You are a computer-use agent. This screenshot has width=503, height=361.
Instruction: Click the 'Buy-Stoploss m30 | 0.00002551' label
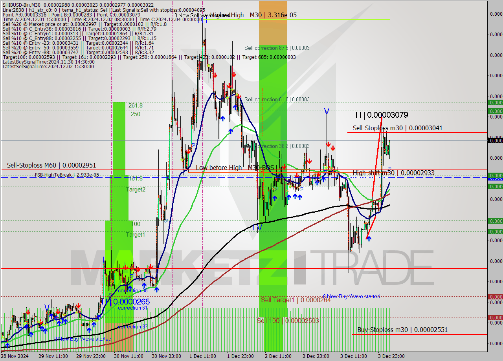(x=402, y=330)
